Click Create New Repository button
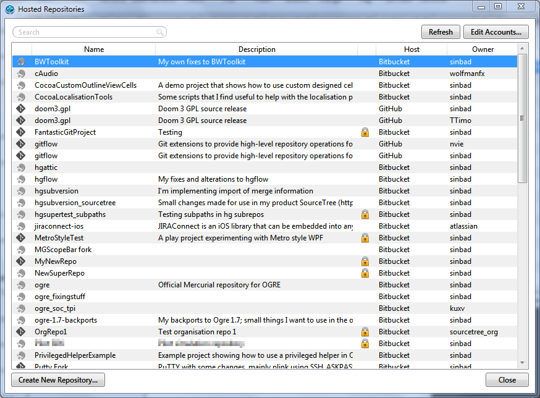540x398 pixels. coord(58,379)
